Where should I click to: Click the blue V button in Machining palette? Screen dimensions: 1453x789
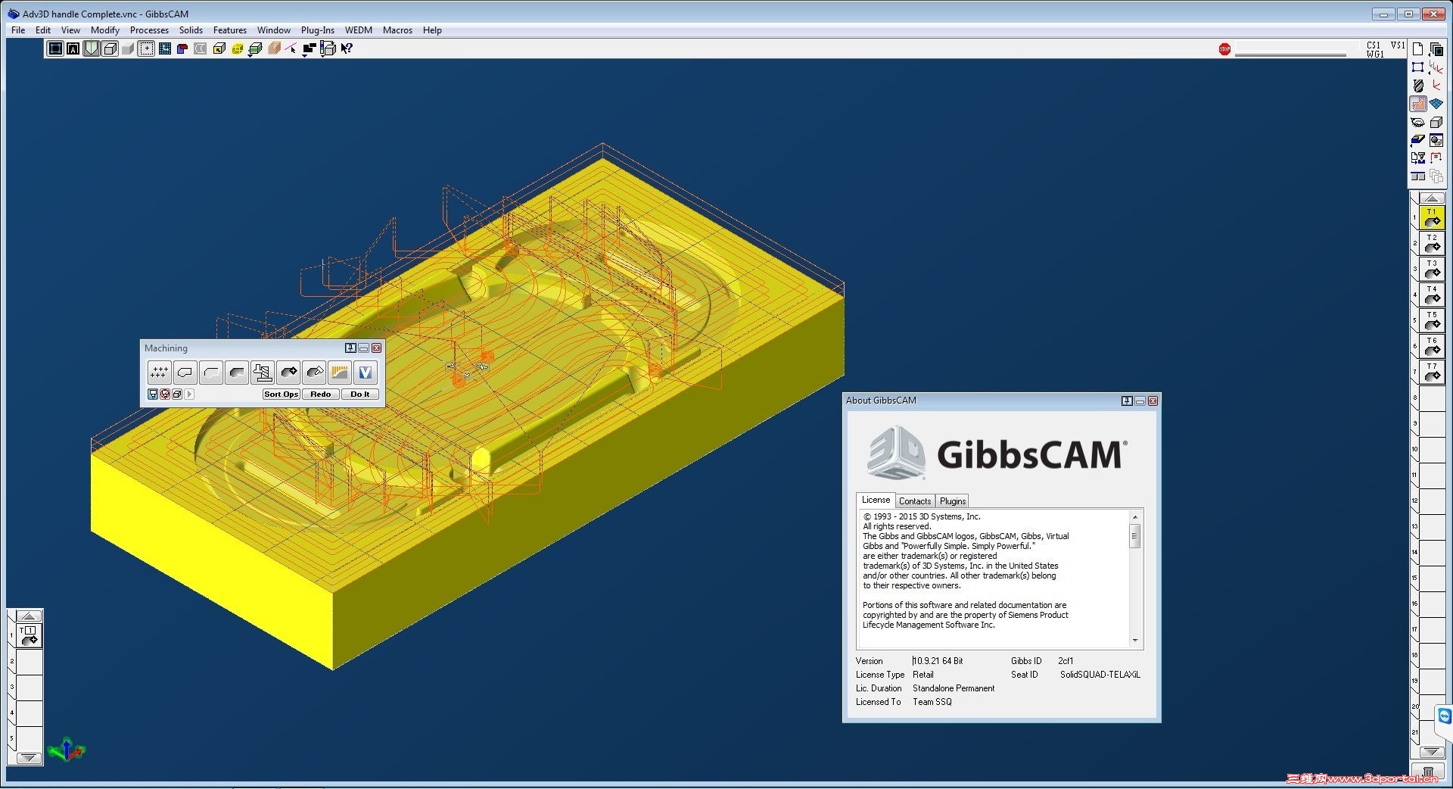coord(366,373)
